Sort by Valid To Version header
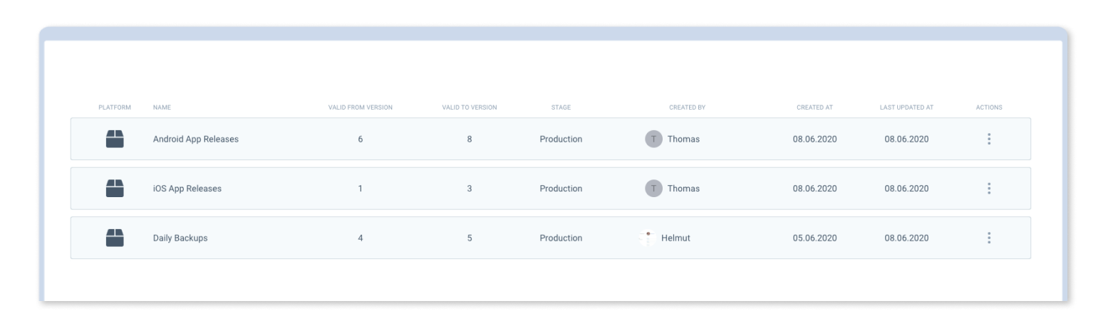 470,107
